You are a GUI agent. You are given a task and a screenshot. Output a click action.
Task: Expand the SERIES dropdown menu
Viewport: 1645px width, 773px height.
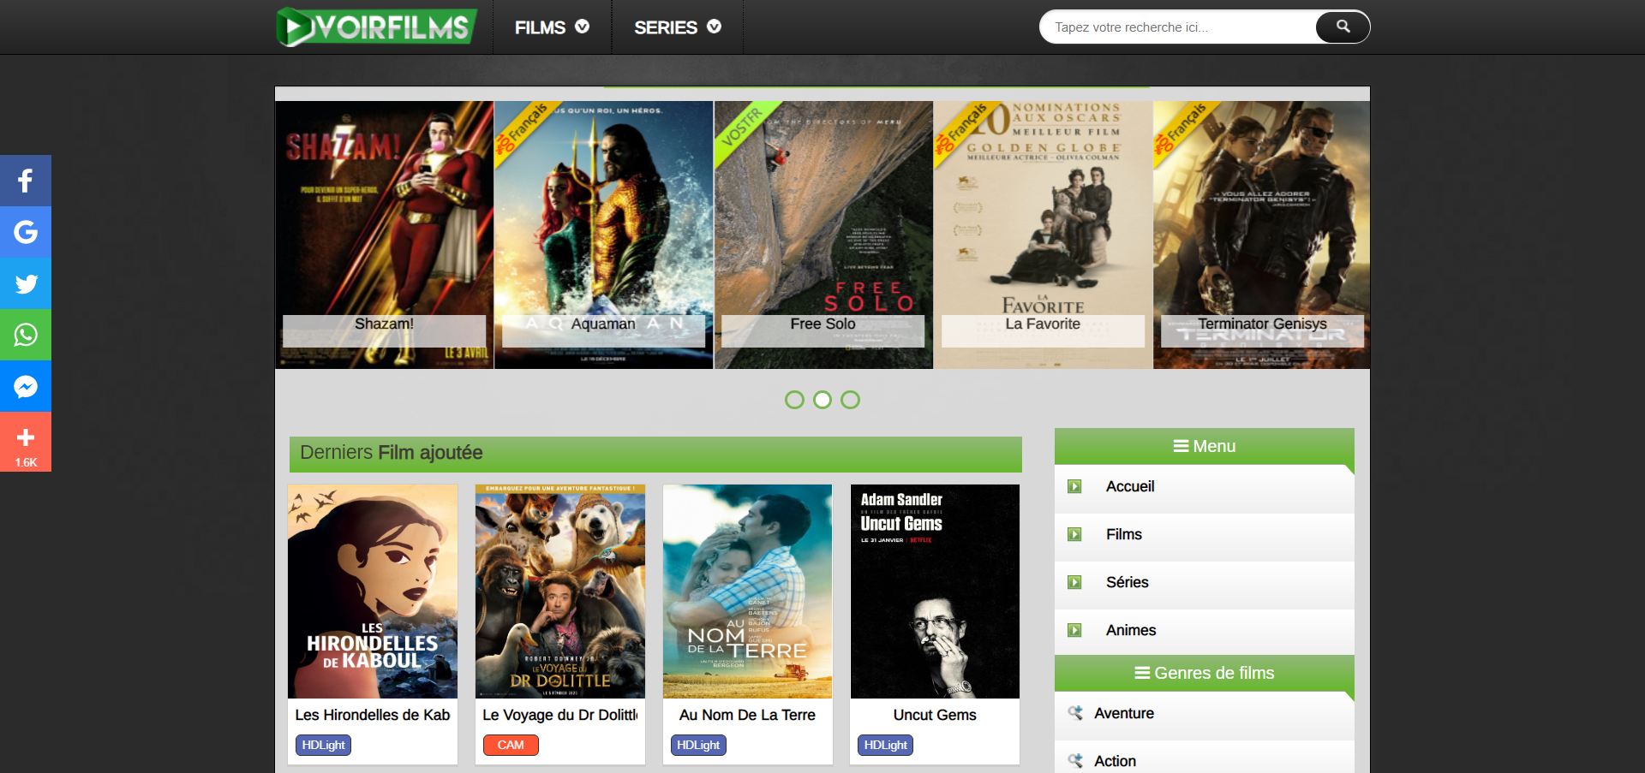(x=677, y=27)
